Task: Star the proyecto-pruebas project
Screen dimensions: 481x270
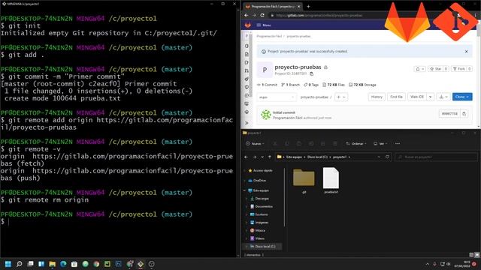Action: 436,69
